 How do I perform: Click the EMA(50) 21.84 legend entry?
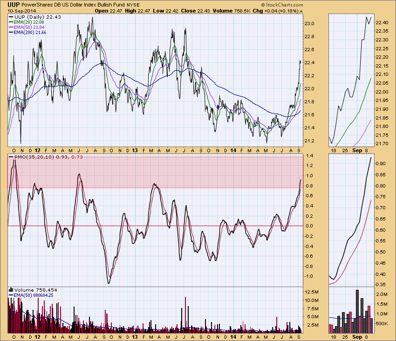pyautogui.click(x=27, y=27)
